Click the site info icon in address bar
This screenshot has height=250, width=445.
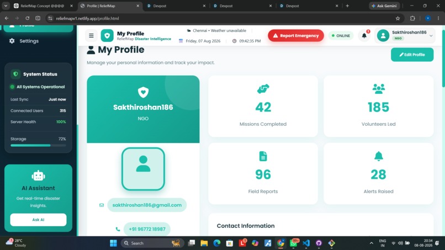(50, 18)
